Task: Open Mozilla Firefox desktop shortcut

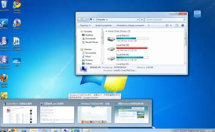Action: pyautogui.click(x=4, y=80)
